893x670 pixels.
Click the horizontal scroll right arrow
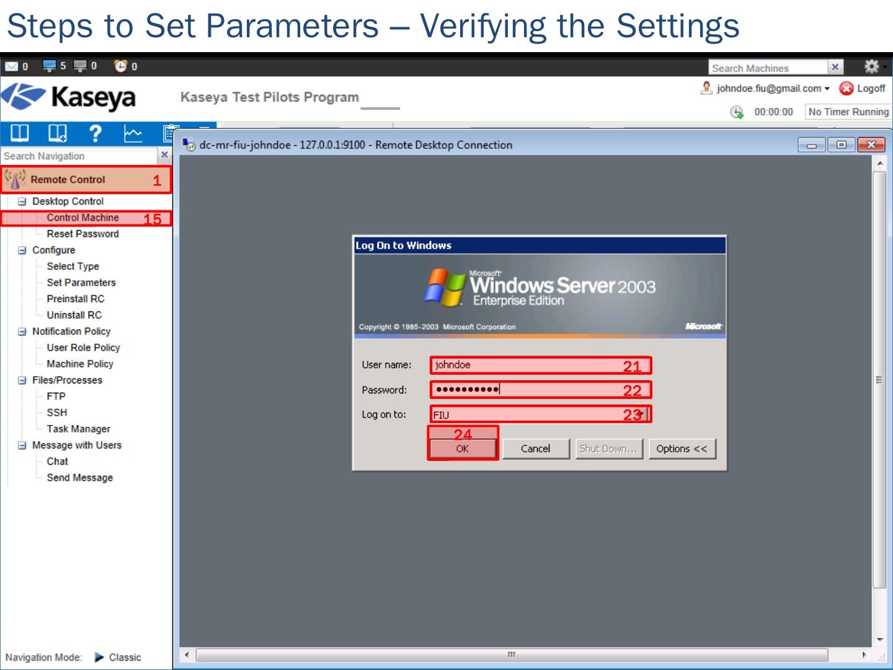pyautogui.click(x=864, y=654)
